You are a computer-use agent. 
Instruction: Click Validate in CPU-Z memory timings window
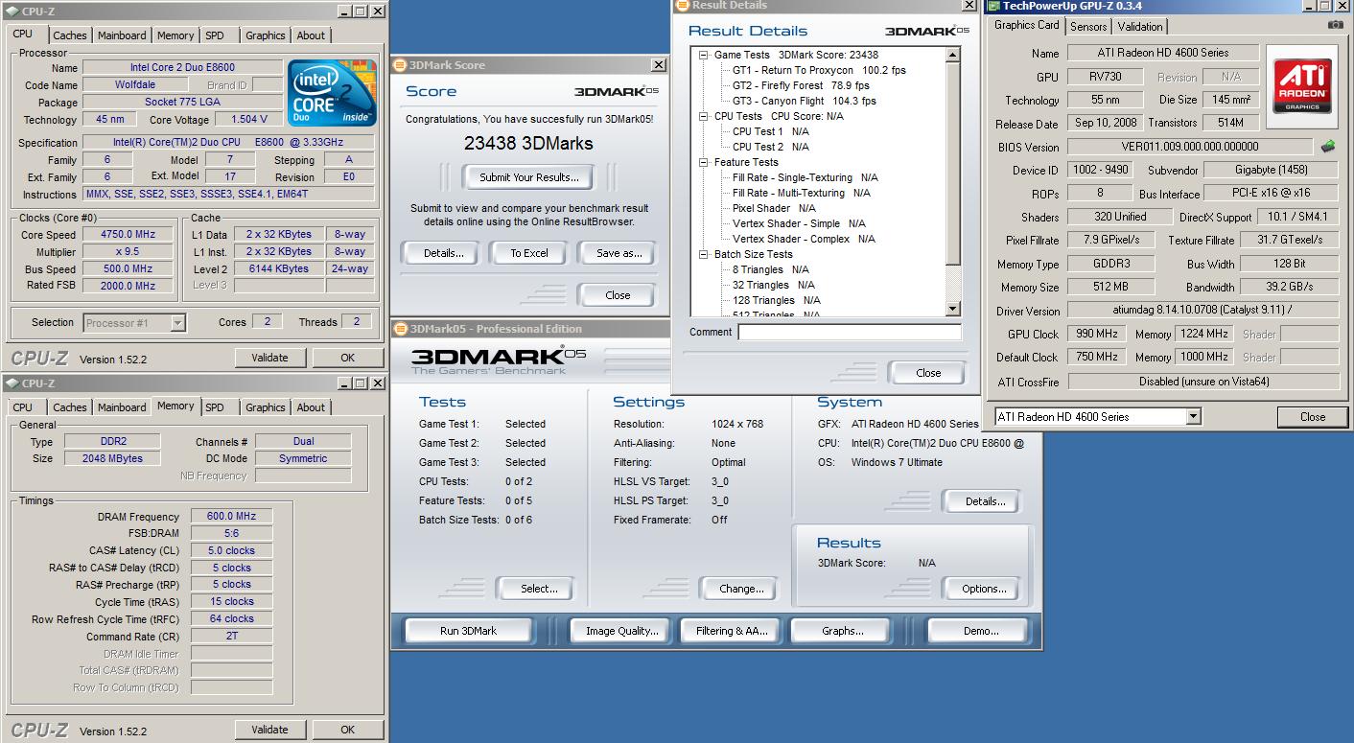pyautogui.click(x=269, y=730)
